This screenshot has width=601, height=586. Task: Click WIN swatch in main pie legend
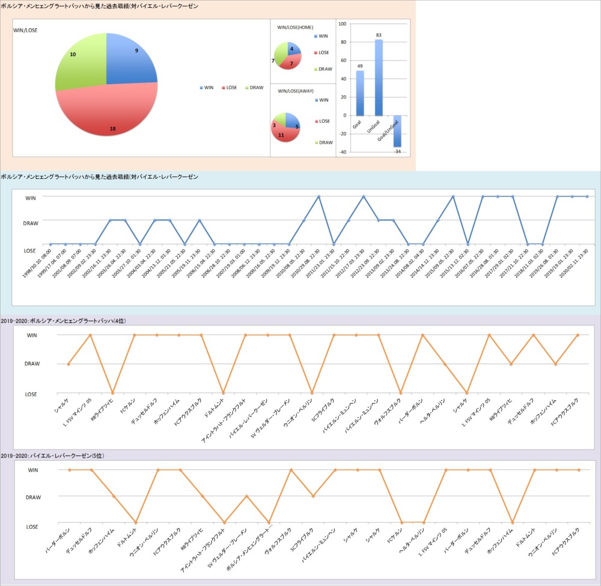point(201,88)
